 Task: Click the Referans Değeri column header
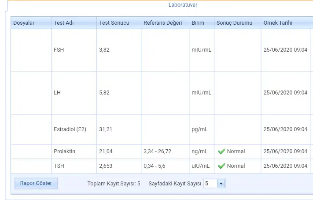click(165, 23)
